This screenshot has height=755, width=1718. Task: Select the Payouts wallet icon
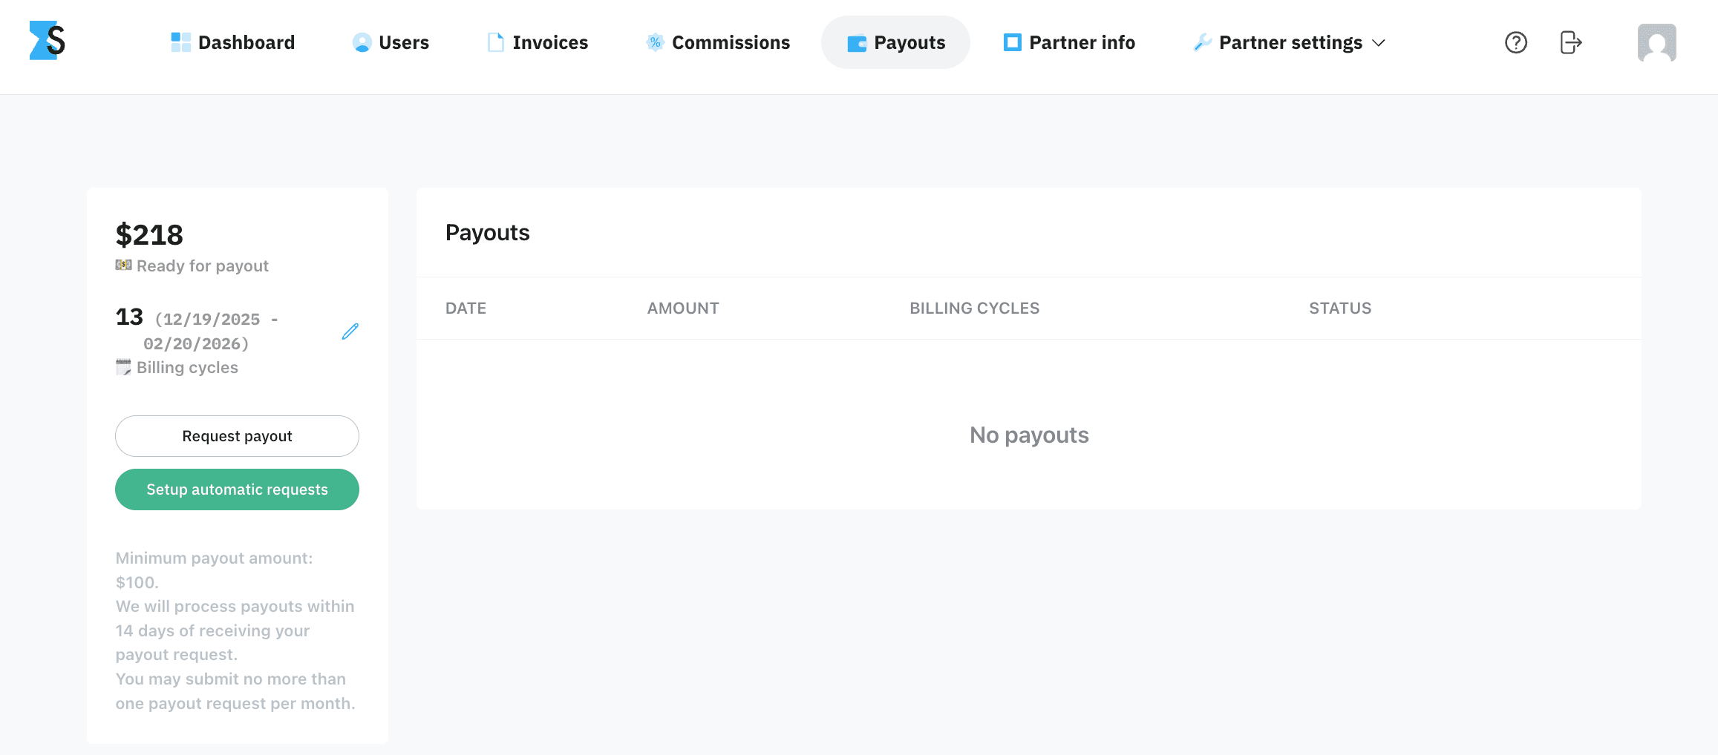[855, 43]
